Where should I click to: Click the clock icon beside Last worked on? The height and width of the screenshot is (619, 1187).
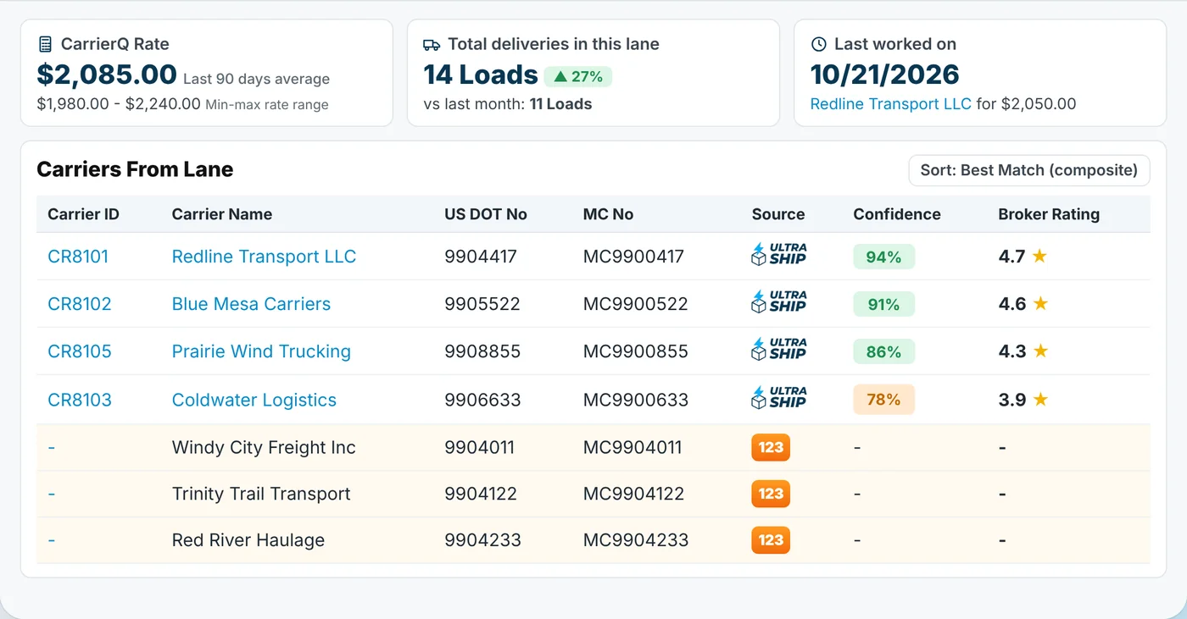(818, 44)
